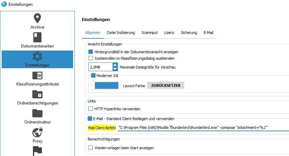Go to the Lizenz tab
Viewport: 289px width, 156px height.
click(169, 33)
